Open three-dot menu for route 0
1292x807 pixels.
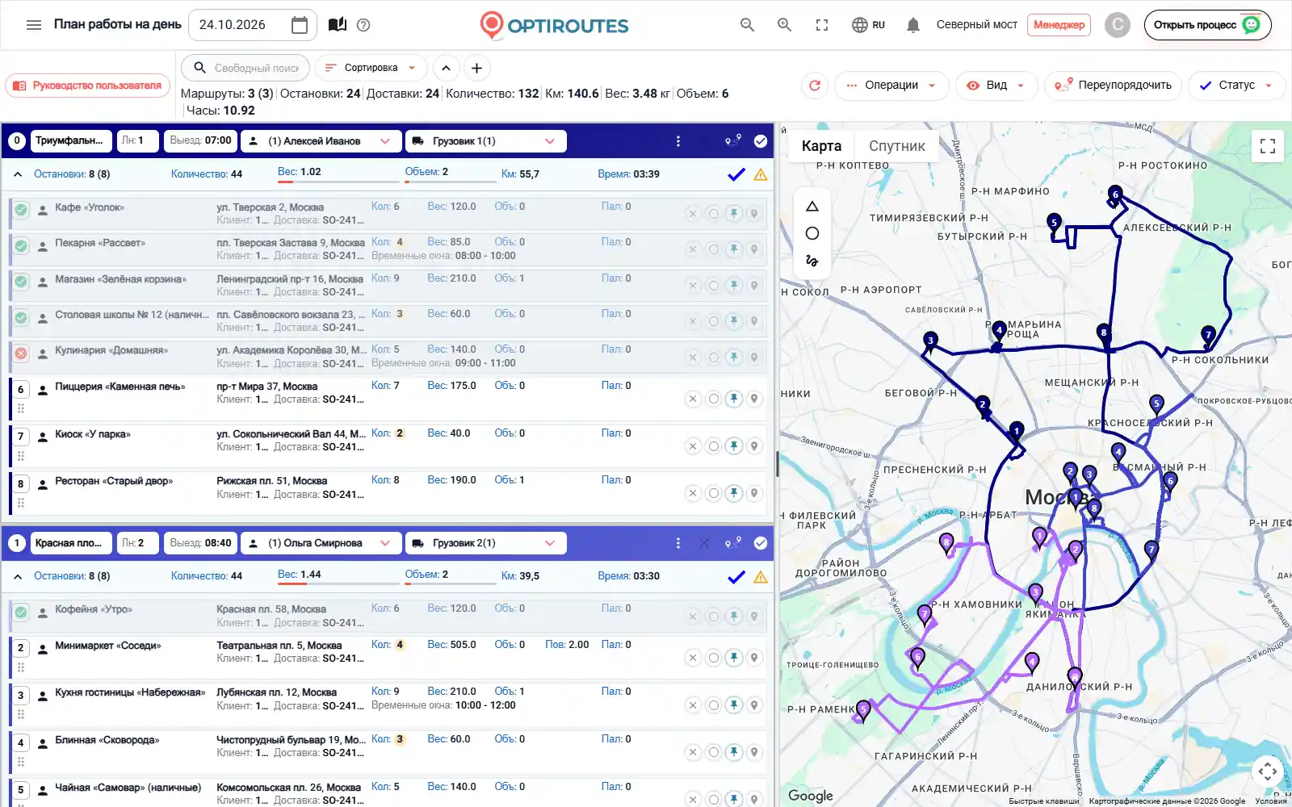[678, 141]
